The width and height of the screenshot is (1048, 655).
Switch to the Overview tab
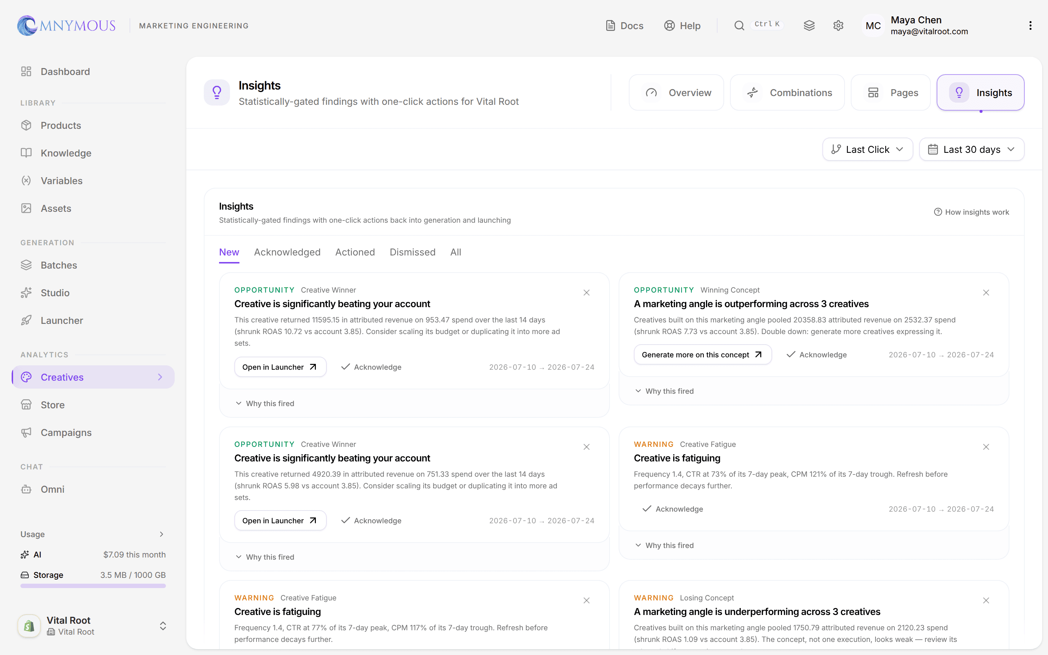click(676, 93)
